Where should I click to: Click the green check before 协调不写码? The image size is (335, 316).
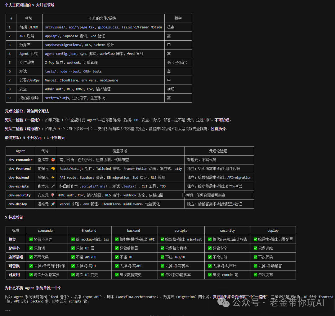pyautogui.click(x=31, y=239)
